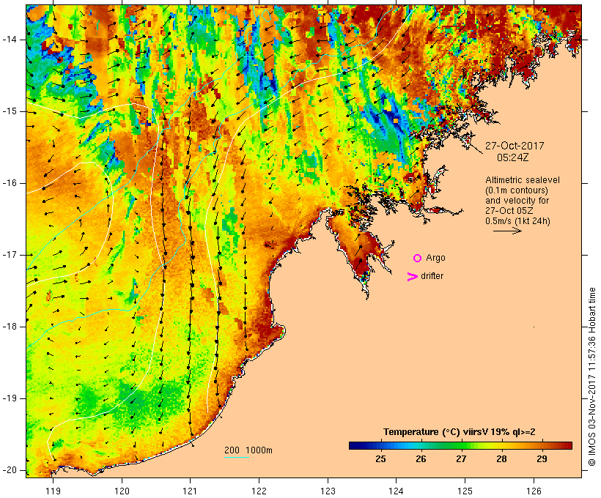Click longitude axis label 123
The height and width of the screenshot is (498, 601).
328,491
